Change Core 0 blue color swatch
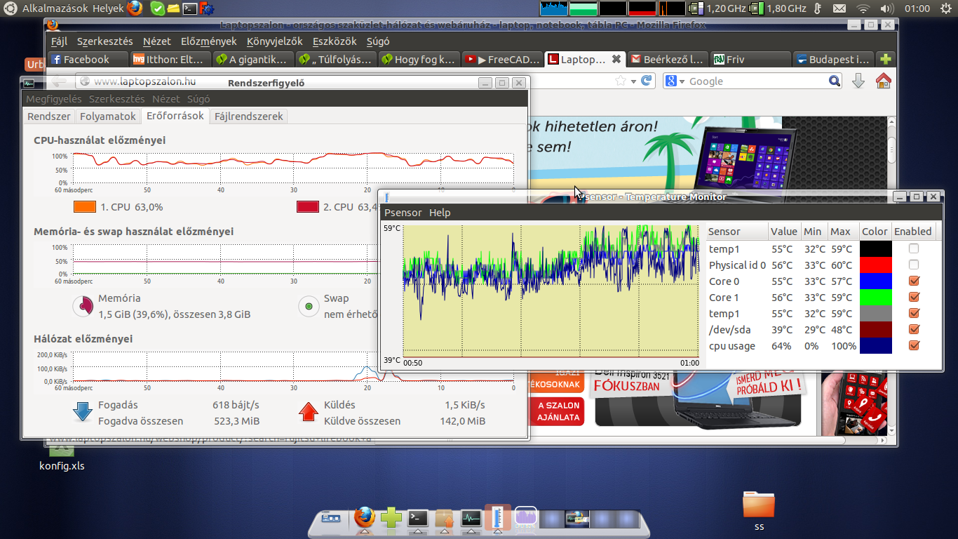The image size is (958, 539). [x=875, y=281]
